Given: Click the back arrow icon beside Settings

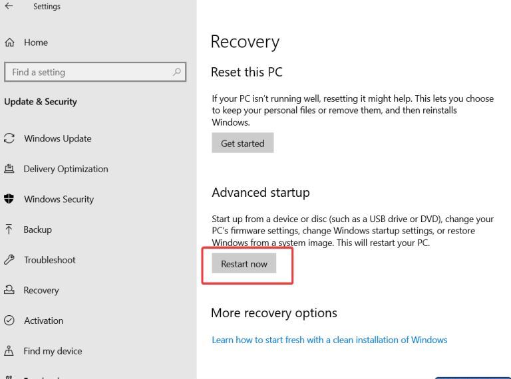Looking at the screenshot, I should [x=9, y=6].
